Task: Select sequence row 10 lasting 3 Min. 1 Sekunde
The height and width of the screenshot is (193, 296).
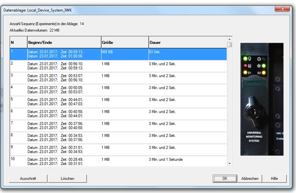Action: pos(118,161)
